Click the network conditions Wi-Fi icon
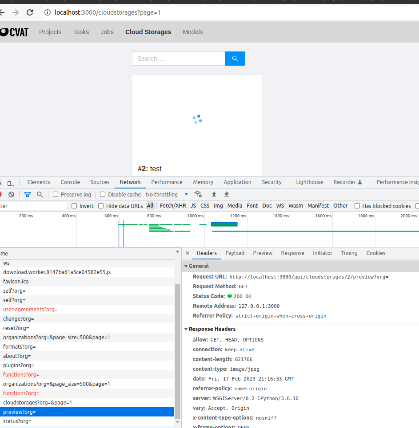The height and width of the screenshot is (428, 419). pos(198,194)
